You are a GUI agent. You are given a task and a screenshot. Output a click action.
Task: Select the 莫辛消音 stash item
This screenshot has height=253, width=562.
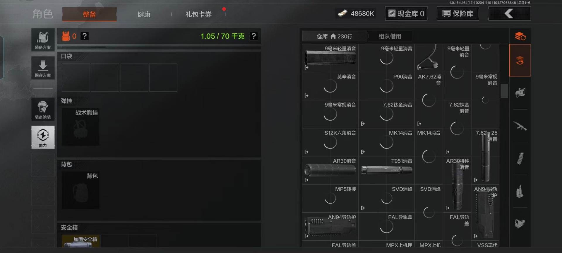coord(330,86)
